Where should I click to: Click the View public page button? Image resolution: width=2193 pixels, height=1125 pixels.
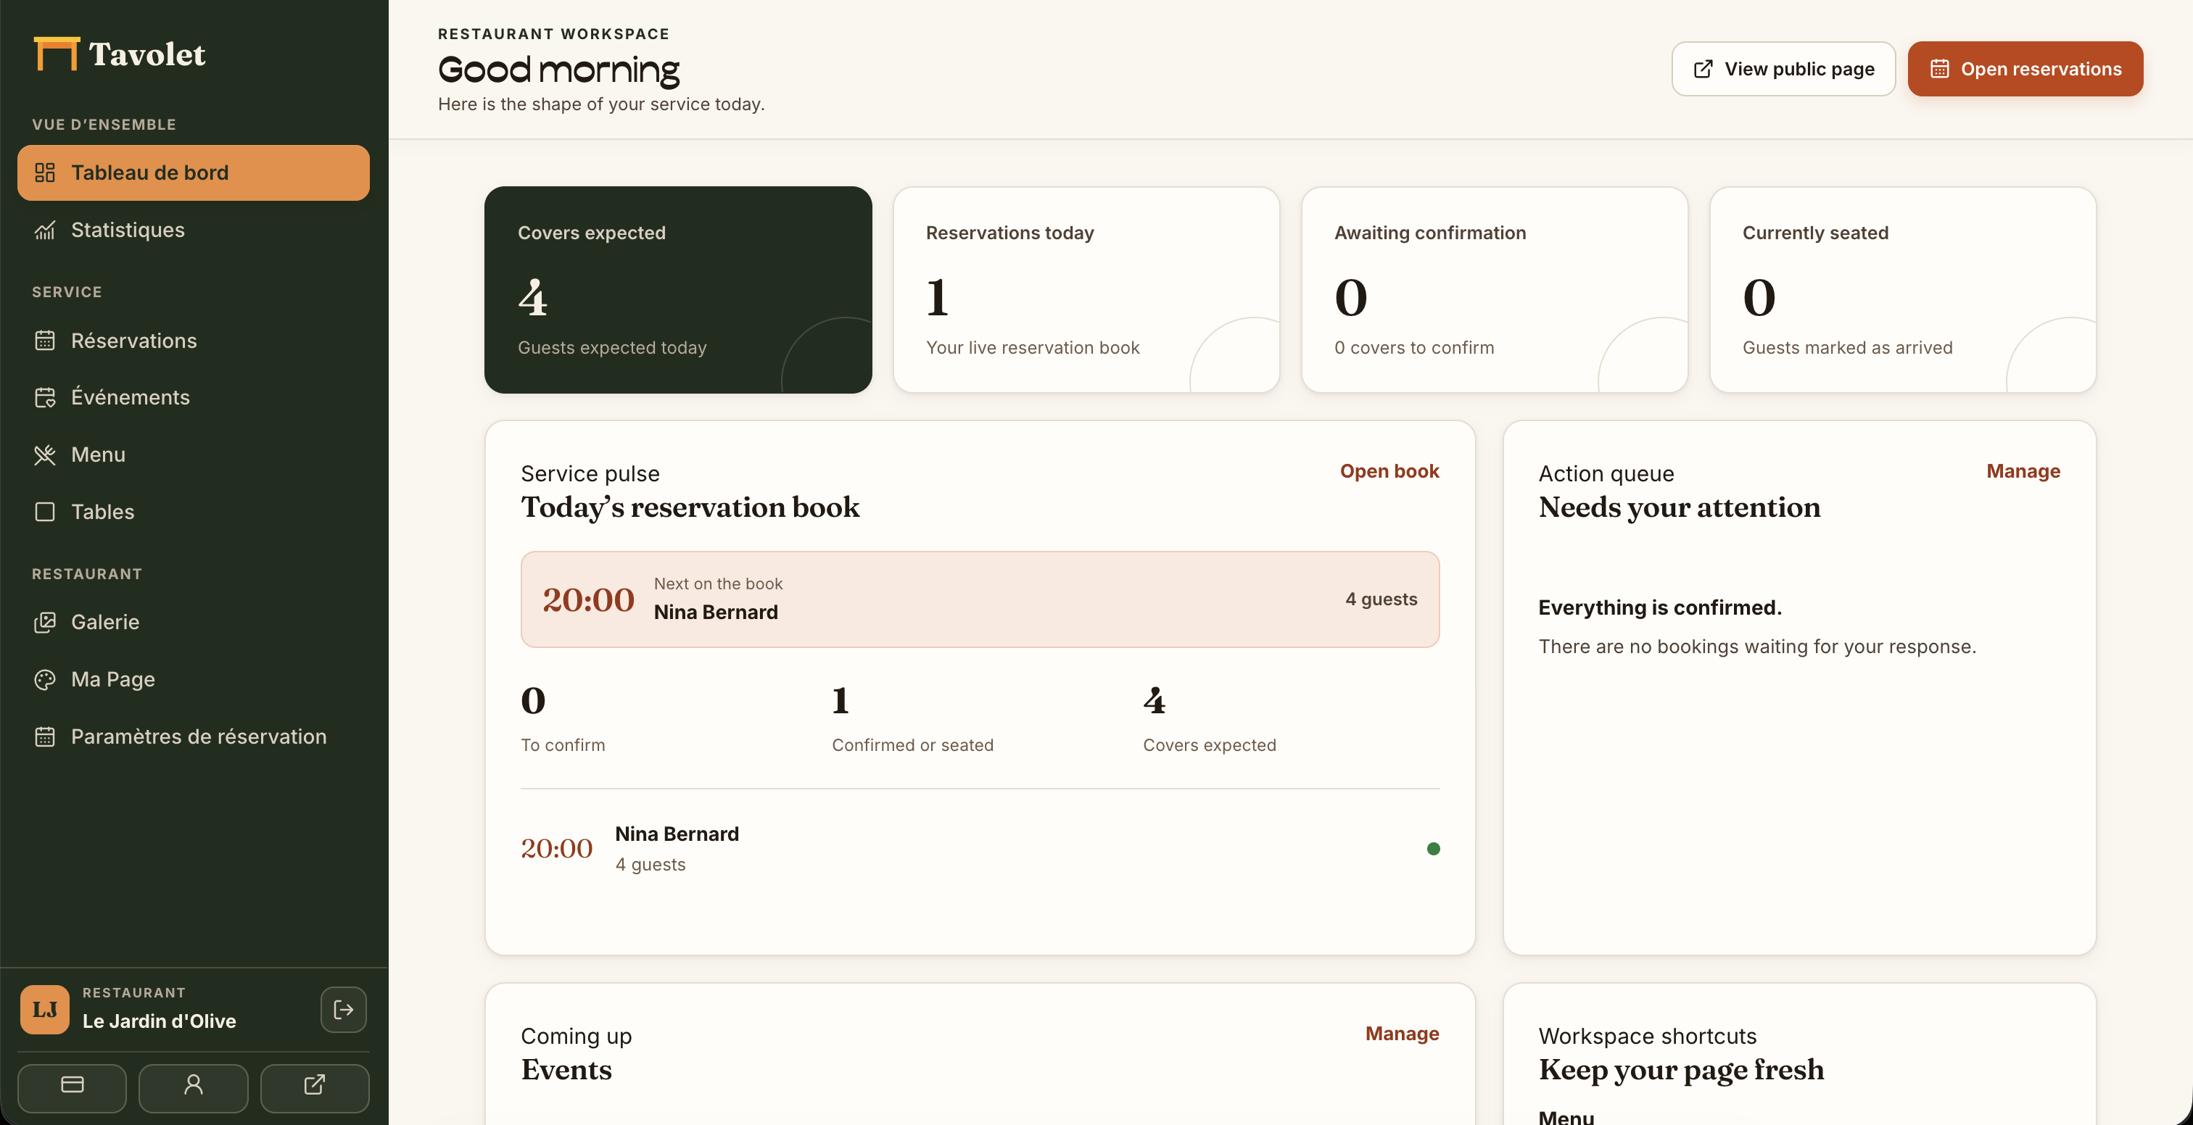[1783, 69]
